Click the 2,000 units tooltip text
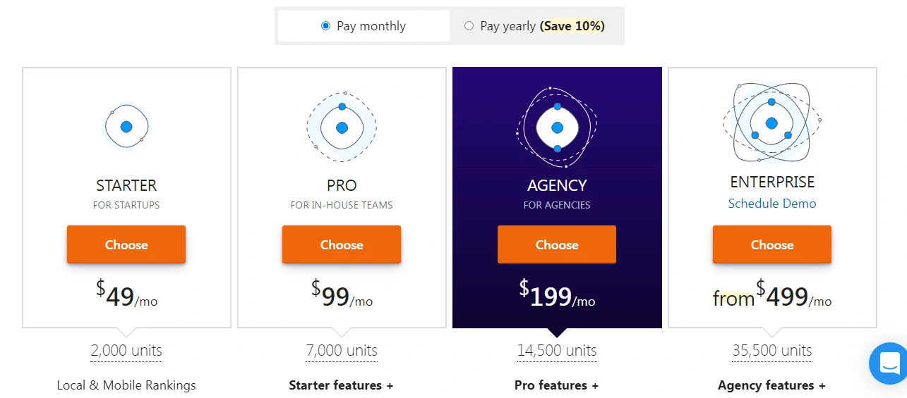907x398 pixels. pyautogui.click(x=126, y=350)
